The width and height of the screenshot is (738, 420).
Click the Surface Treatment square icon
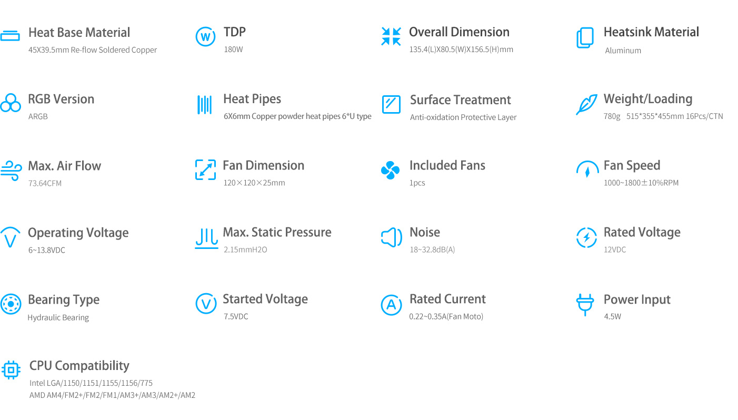click(x=391, y=104)
